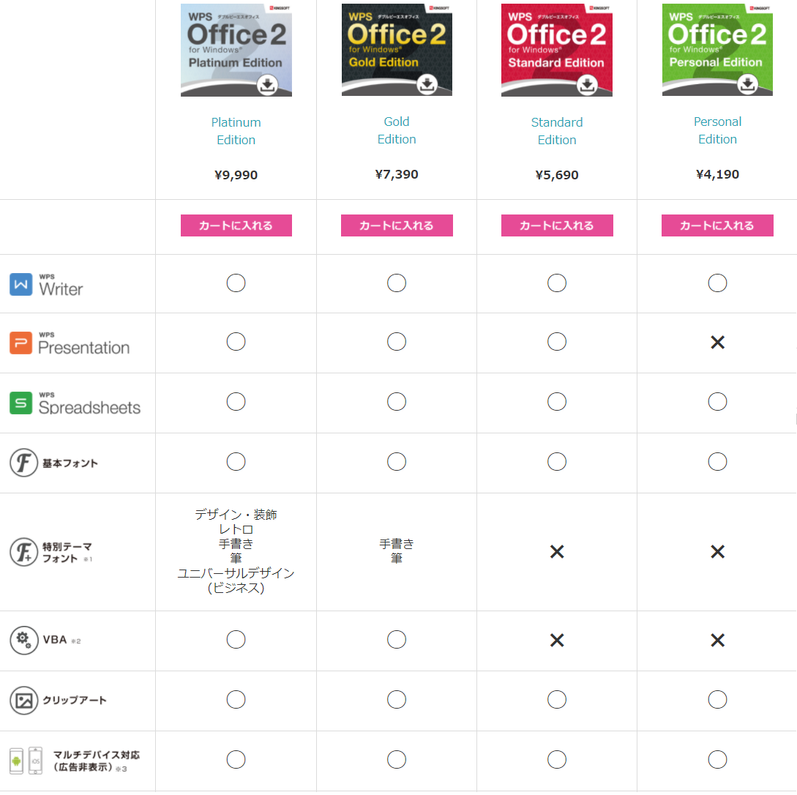The image size is (797, 795).
Task: Click the blue WPS Writer icon
Action: (20, 285)
